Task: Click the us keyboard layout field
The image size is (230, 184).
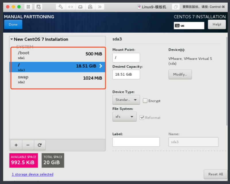Action: (x=189, y=26)
